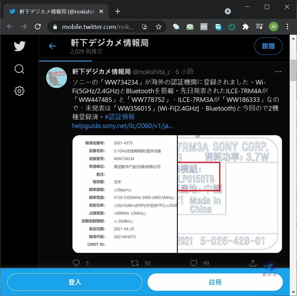
Task: Click the address bar URL field
Action: pos(98,27)
